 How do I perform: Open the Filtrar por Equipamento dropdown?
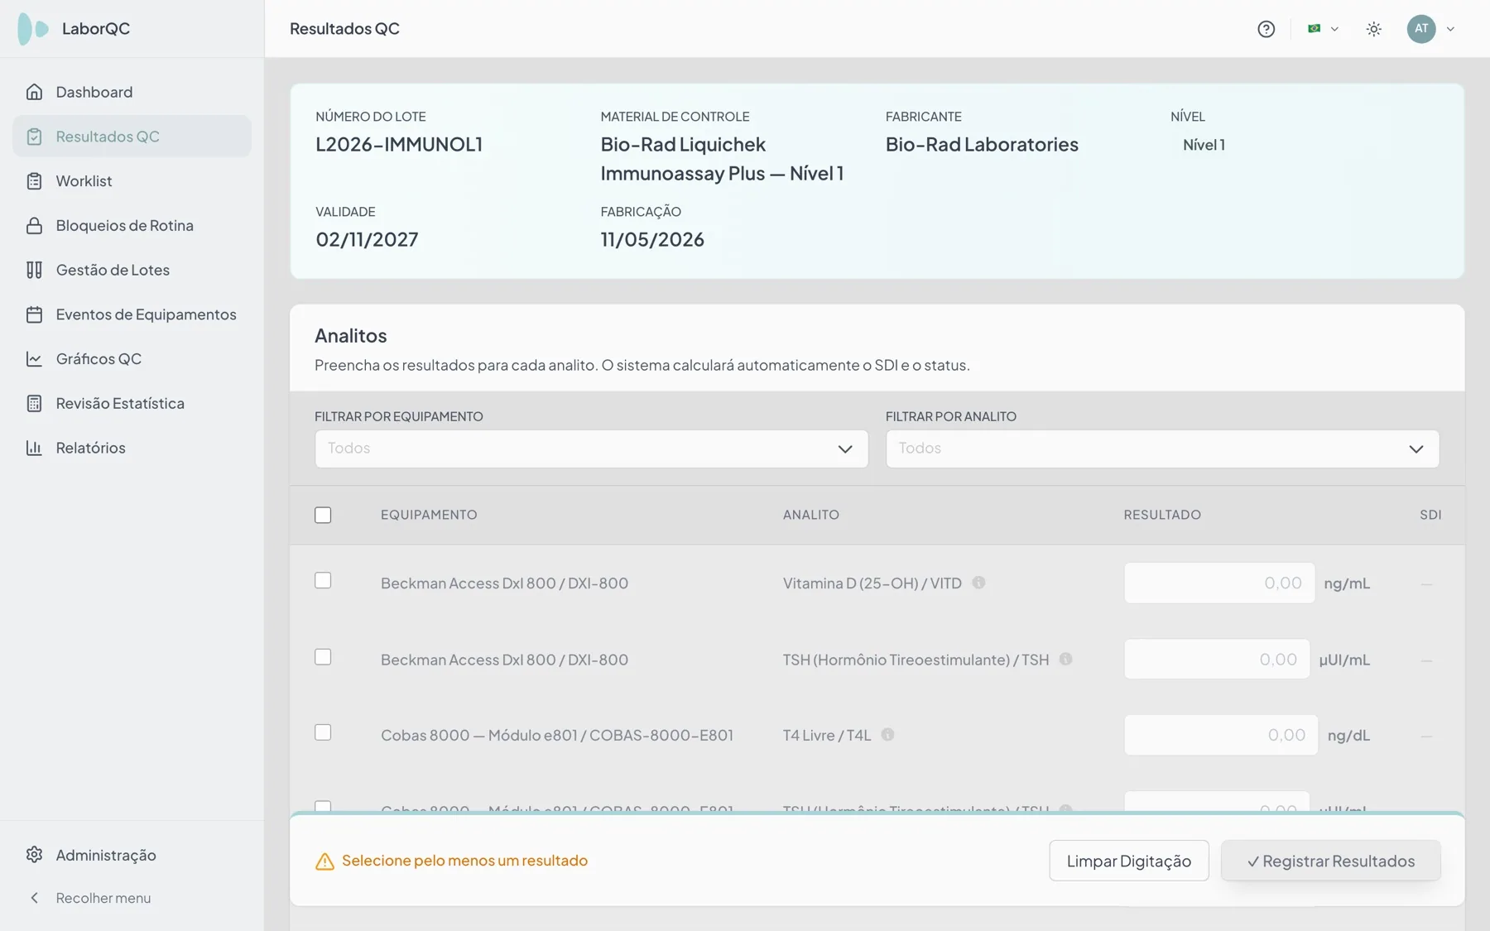[591, 449]
